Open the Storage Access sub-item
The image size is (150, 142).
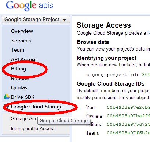[24, 119]
